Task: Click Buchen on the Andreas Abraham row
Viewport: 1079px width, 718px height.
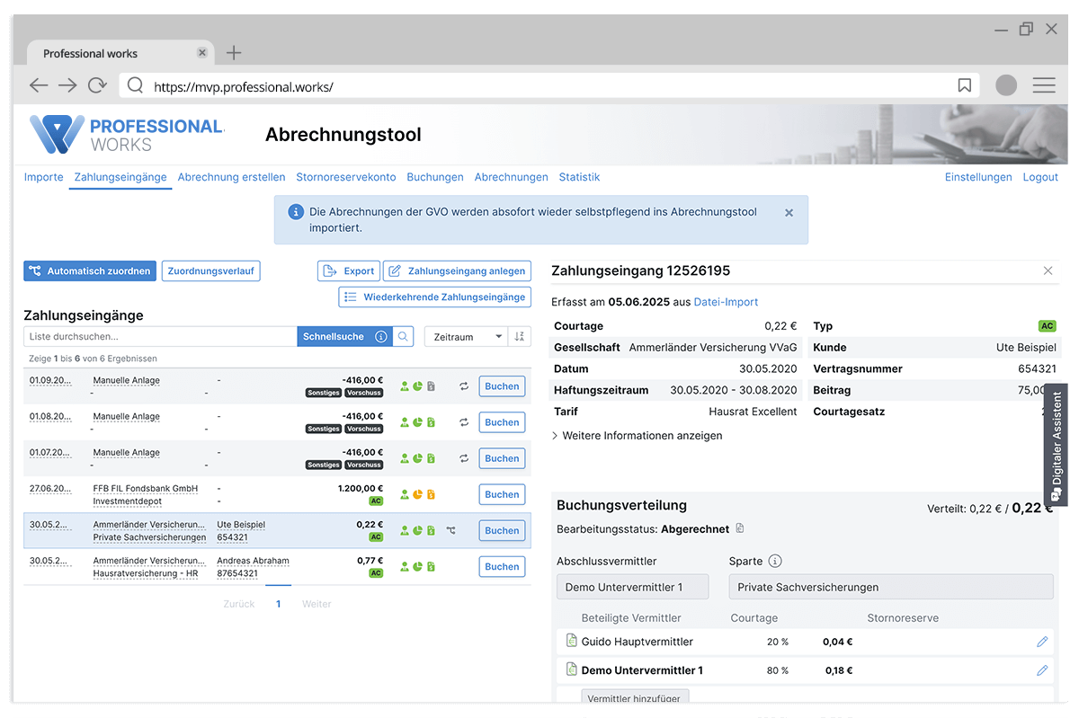Action: pyautogui.click(x=501, y=566)
